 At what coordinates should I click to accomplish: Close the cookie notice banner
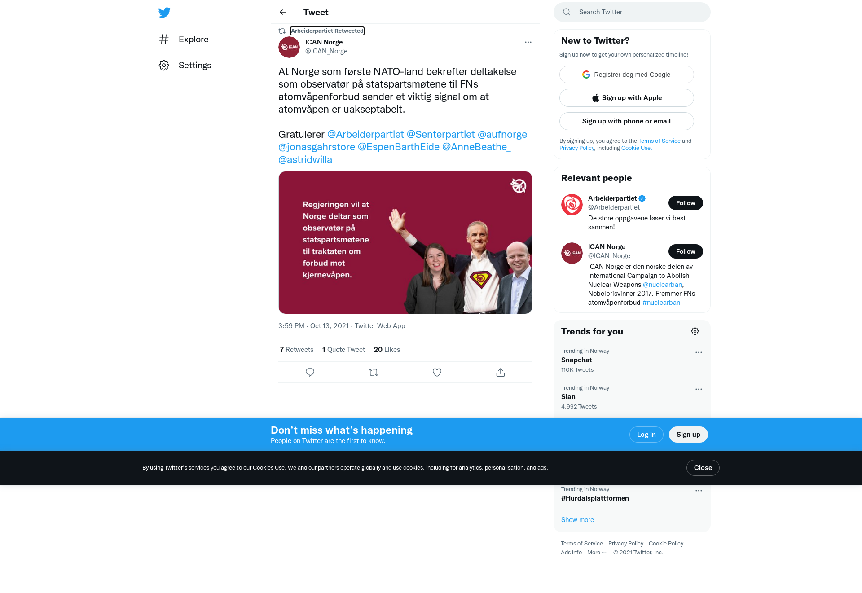(703, 468)
